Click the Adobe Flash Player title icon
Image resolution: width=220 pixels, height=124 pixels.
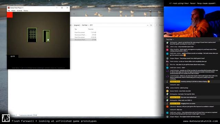pyautogui.click(x=9, y=8)
